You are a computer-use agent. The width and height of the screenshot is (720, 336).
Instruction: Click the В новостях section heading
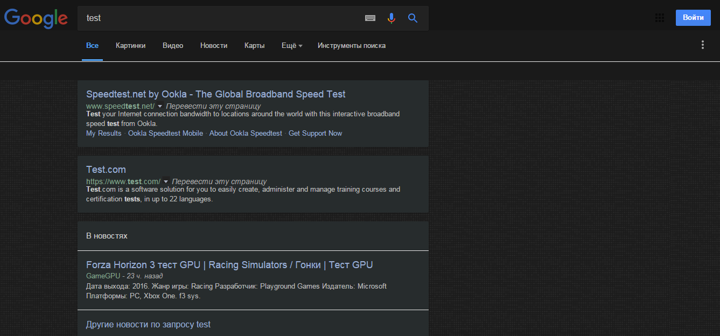point(107,236)
